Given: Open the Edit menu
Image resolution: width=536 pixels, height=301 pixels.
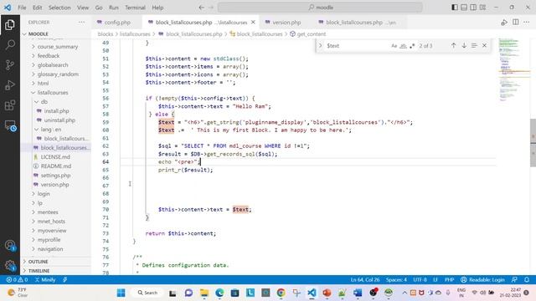Looking at the screenshot, I should click(37, 8).
